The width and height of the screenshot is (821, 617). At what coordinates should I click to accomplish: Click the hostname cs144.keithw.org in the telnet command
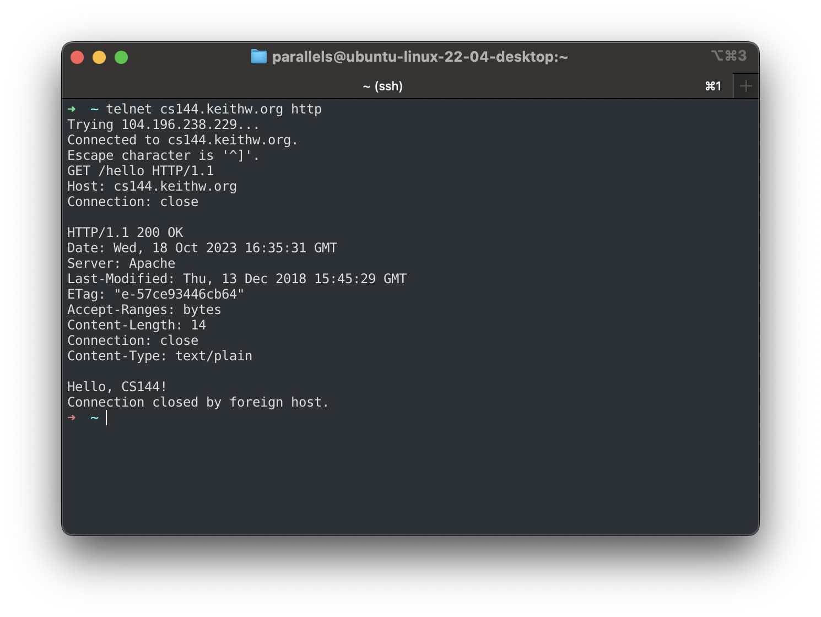(223, 109)
